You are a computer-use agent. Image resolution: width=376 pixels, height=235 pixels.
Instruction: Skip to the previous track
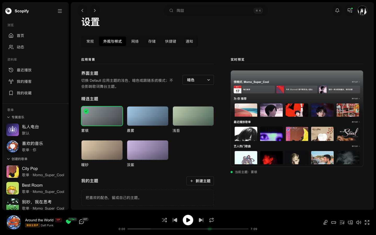pos(175,220)
